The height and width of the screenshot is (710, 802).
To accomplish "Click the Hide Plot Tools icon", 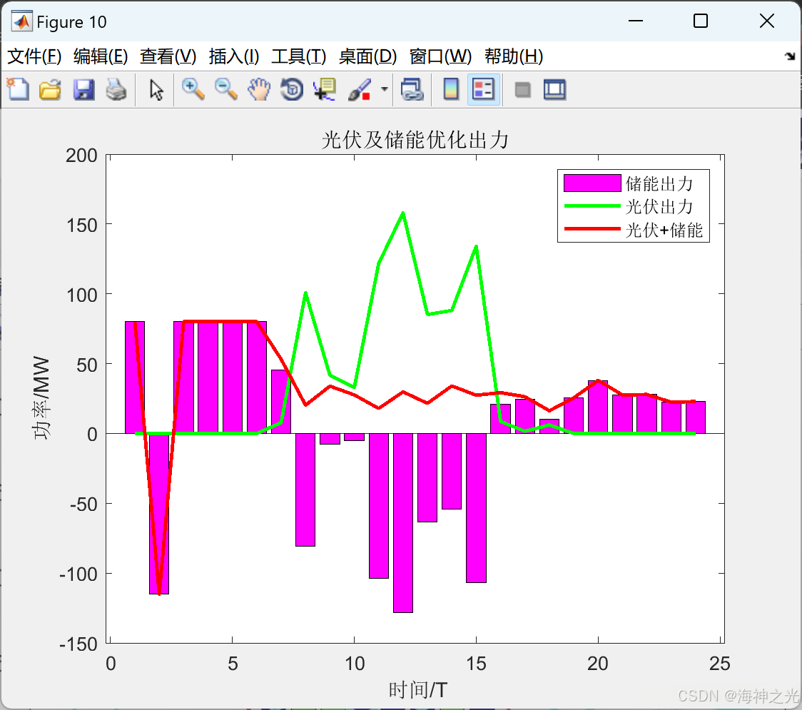I will [522, 90].
